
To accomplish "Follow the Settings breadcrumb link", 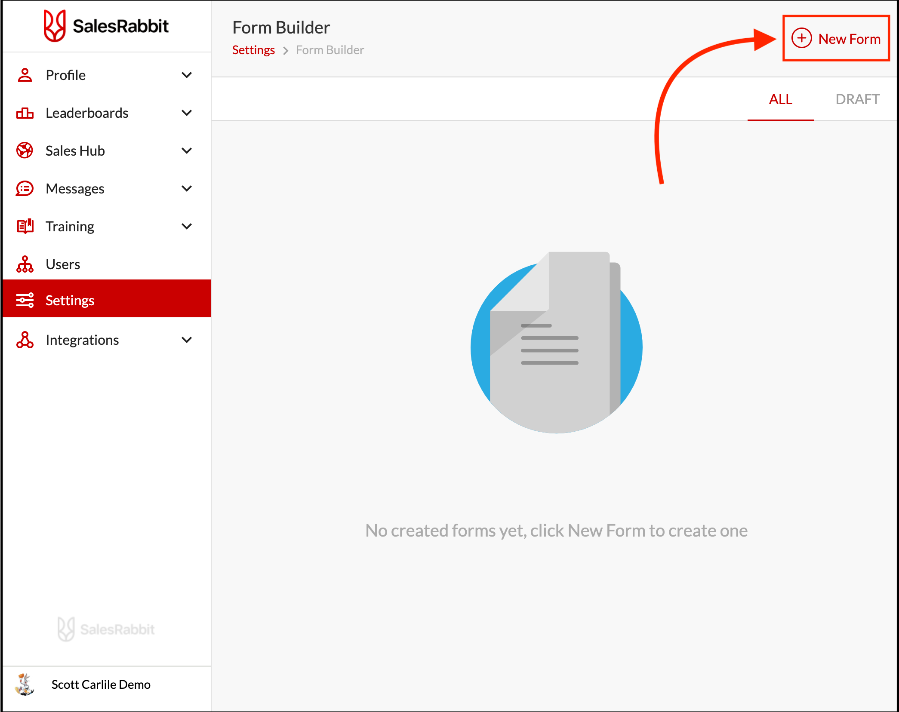I will coord(253,50).
